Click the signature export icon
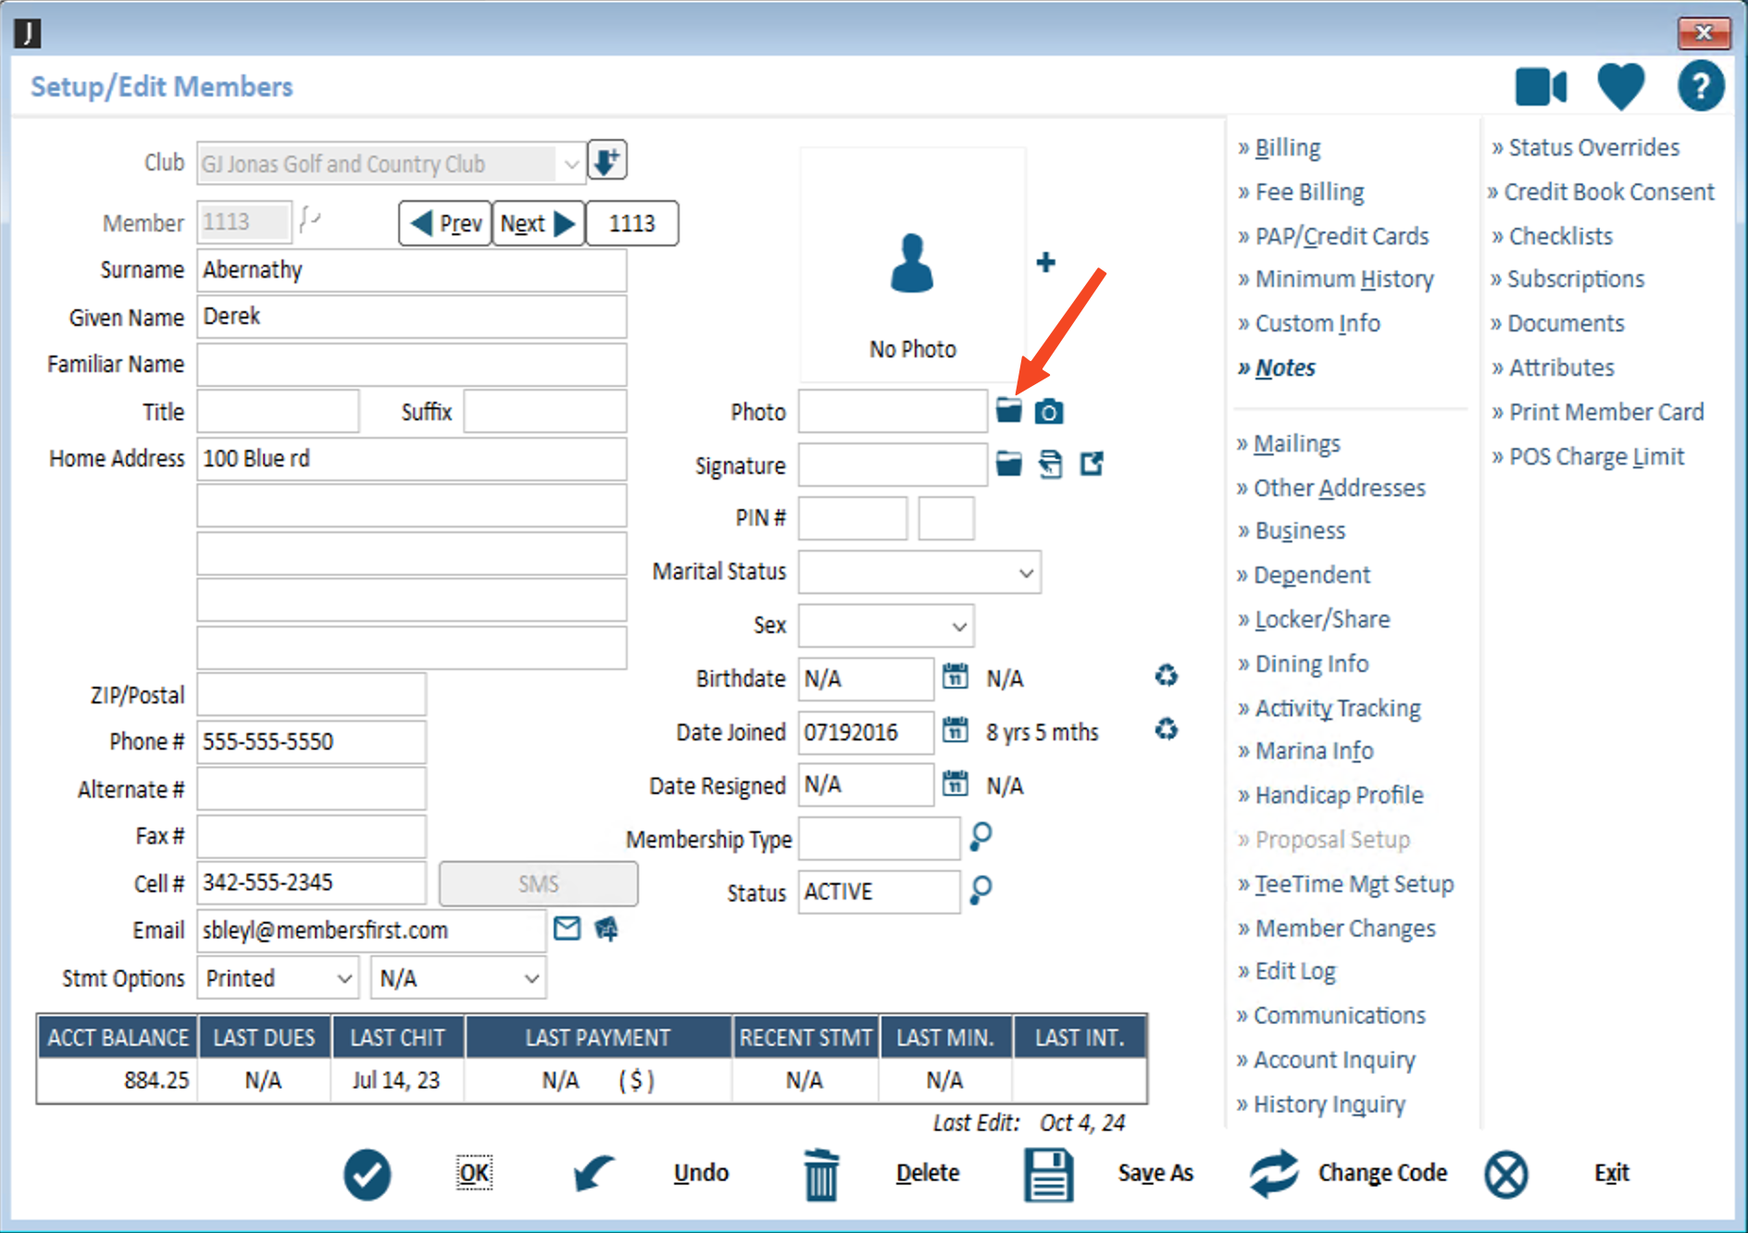Viewport: 1748px width, 1233px height. 1092,464
